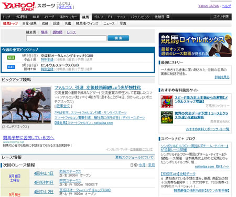Open the 西宮ステークス race link
236x197 pixels.
pos(70,181)
